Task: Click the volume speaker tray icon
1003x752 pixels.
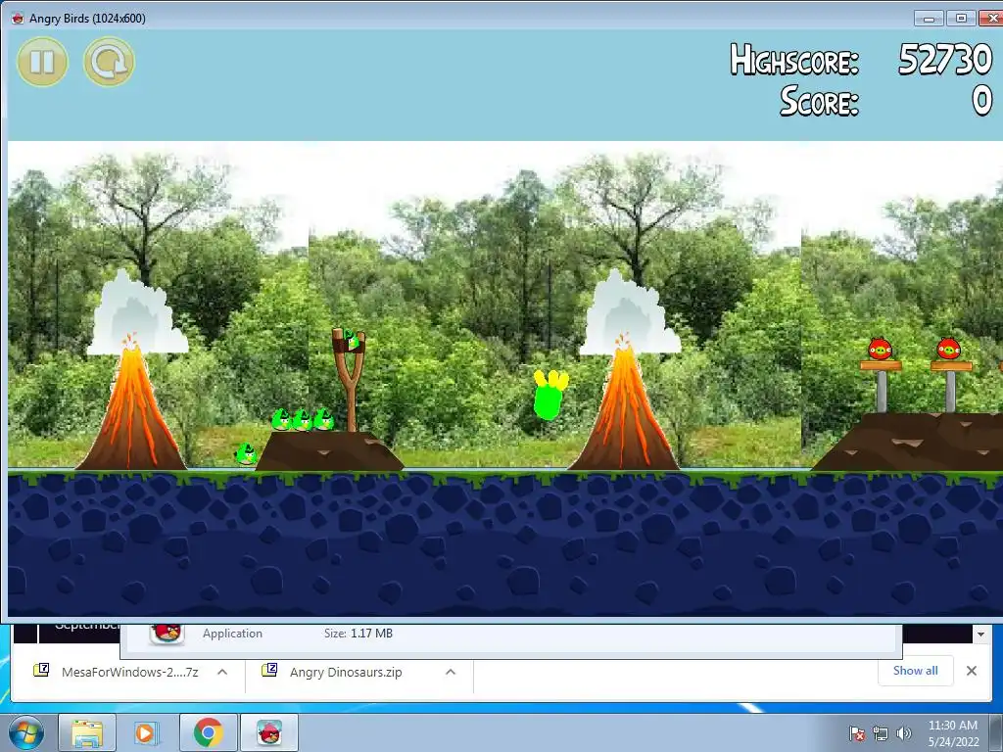Action: pos(903,733)
